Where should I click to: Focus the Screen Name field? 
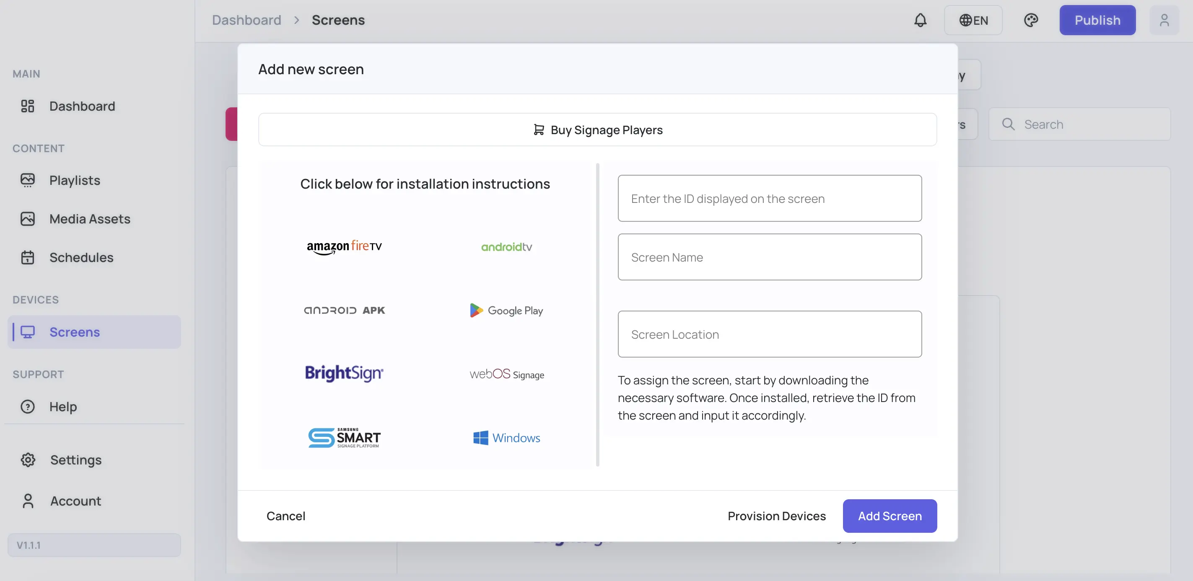[770, 257]
